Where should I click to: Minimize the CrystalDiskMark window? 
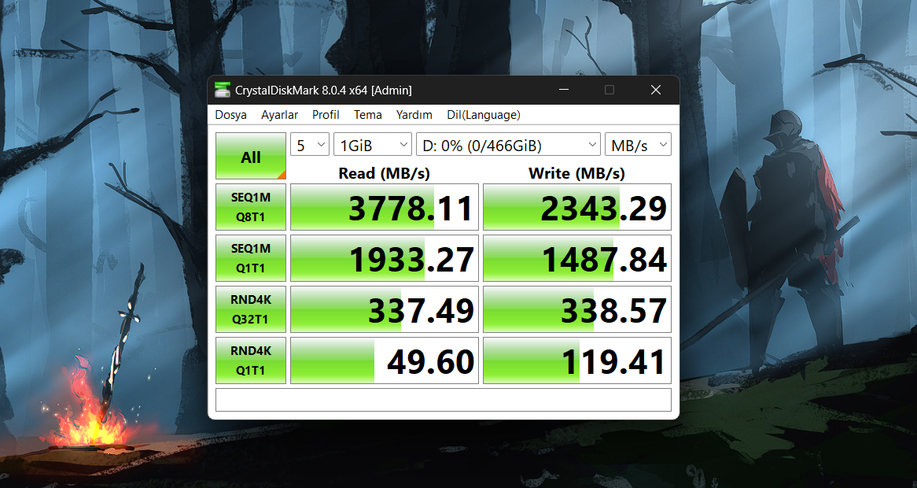click(x=564, y=90)
